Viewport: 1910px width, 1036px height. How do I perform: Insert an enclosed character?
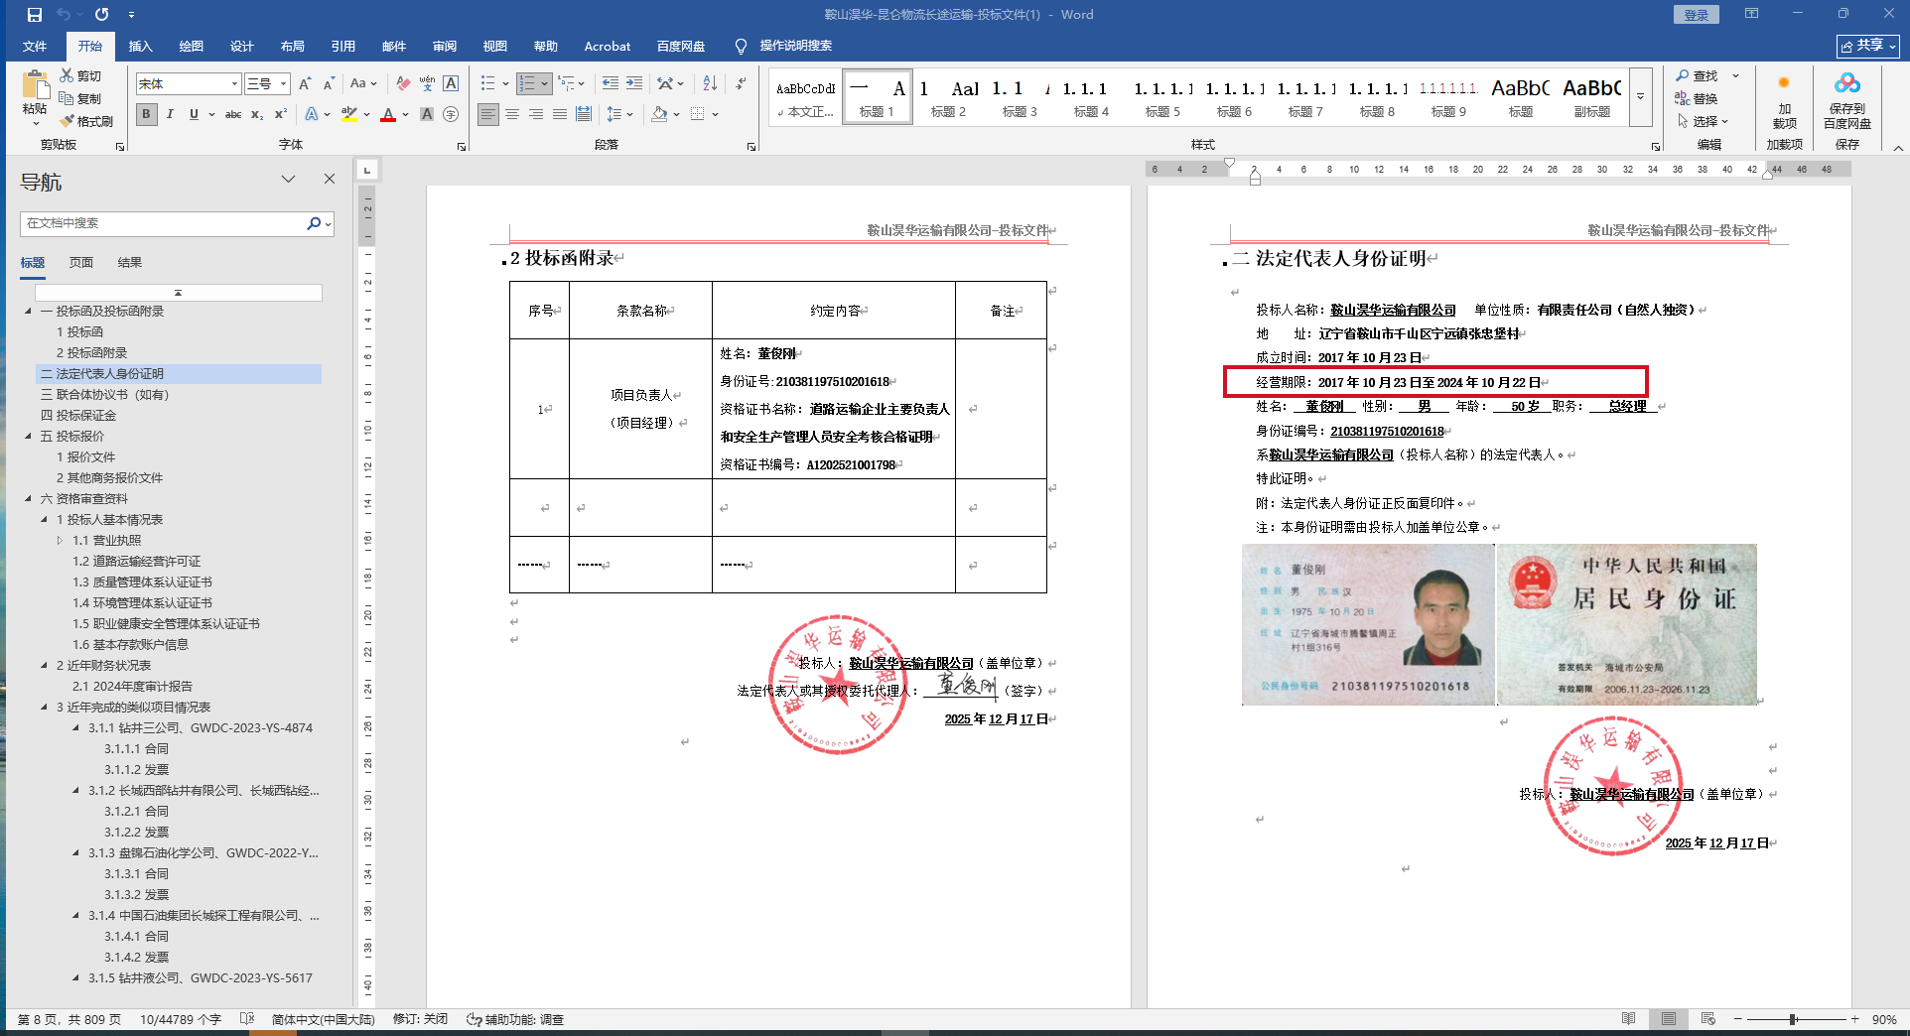coord(451,114)
